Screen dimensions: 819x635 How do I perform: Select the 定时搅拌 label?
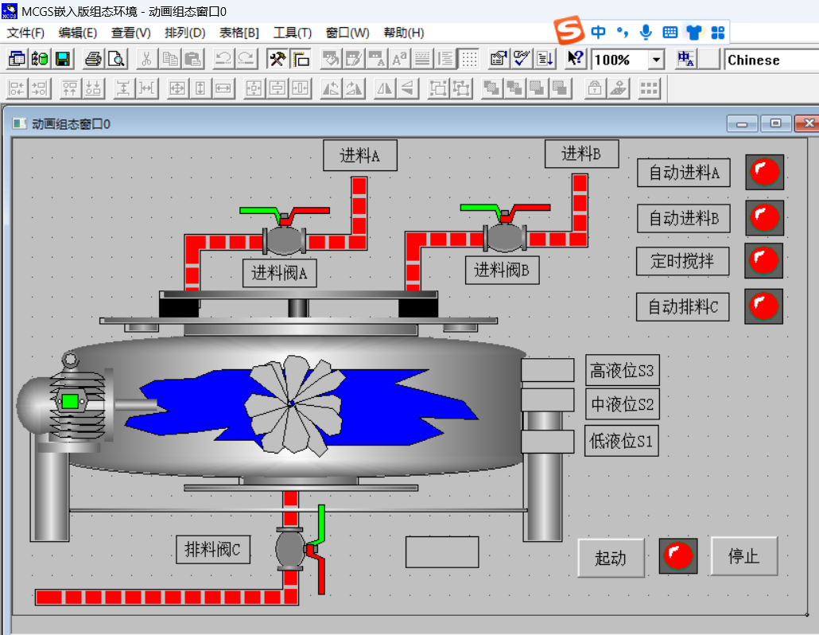click(x=683, y=261)
